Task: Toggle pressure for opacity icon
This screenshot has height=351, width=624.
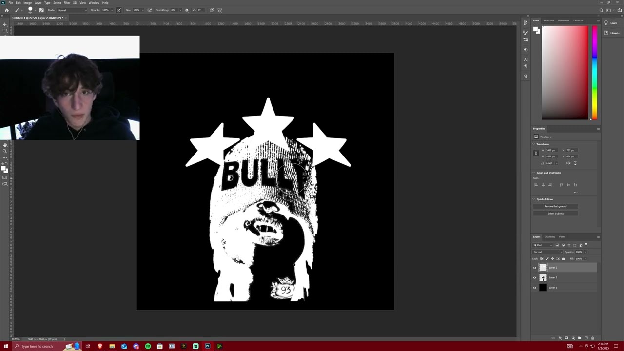Action: (x=118, y=10)
